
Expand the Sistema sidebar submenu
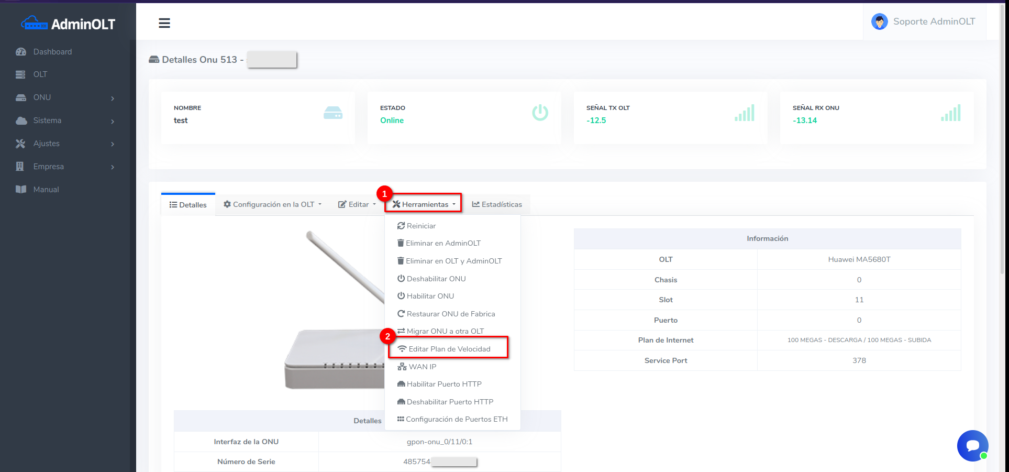point(113,121)
